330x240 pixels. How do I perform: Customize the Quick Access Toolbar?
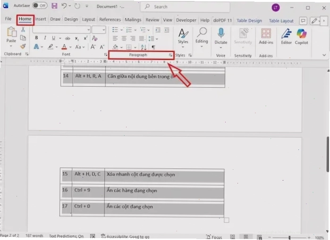point(87,6)
